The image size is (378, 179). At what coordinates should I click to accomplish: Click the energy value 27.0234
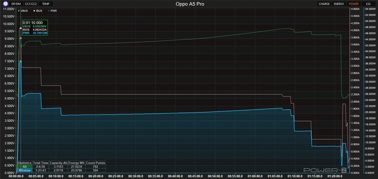[x=77, y=167]
